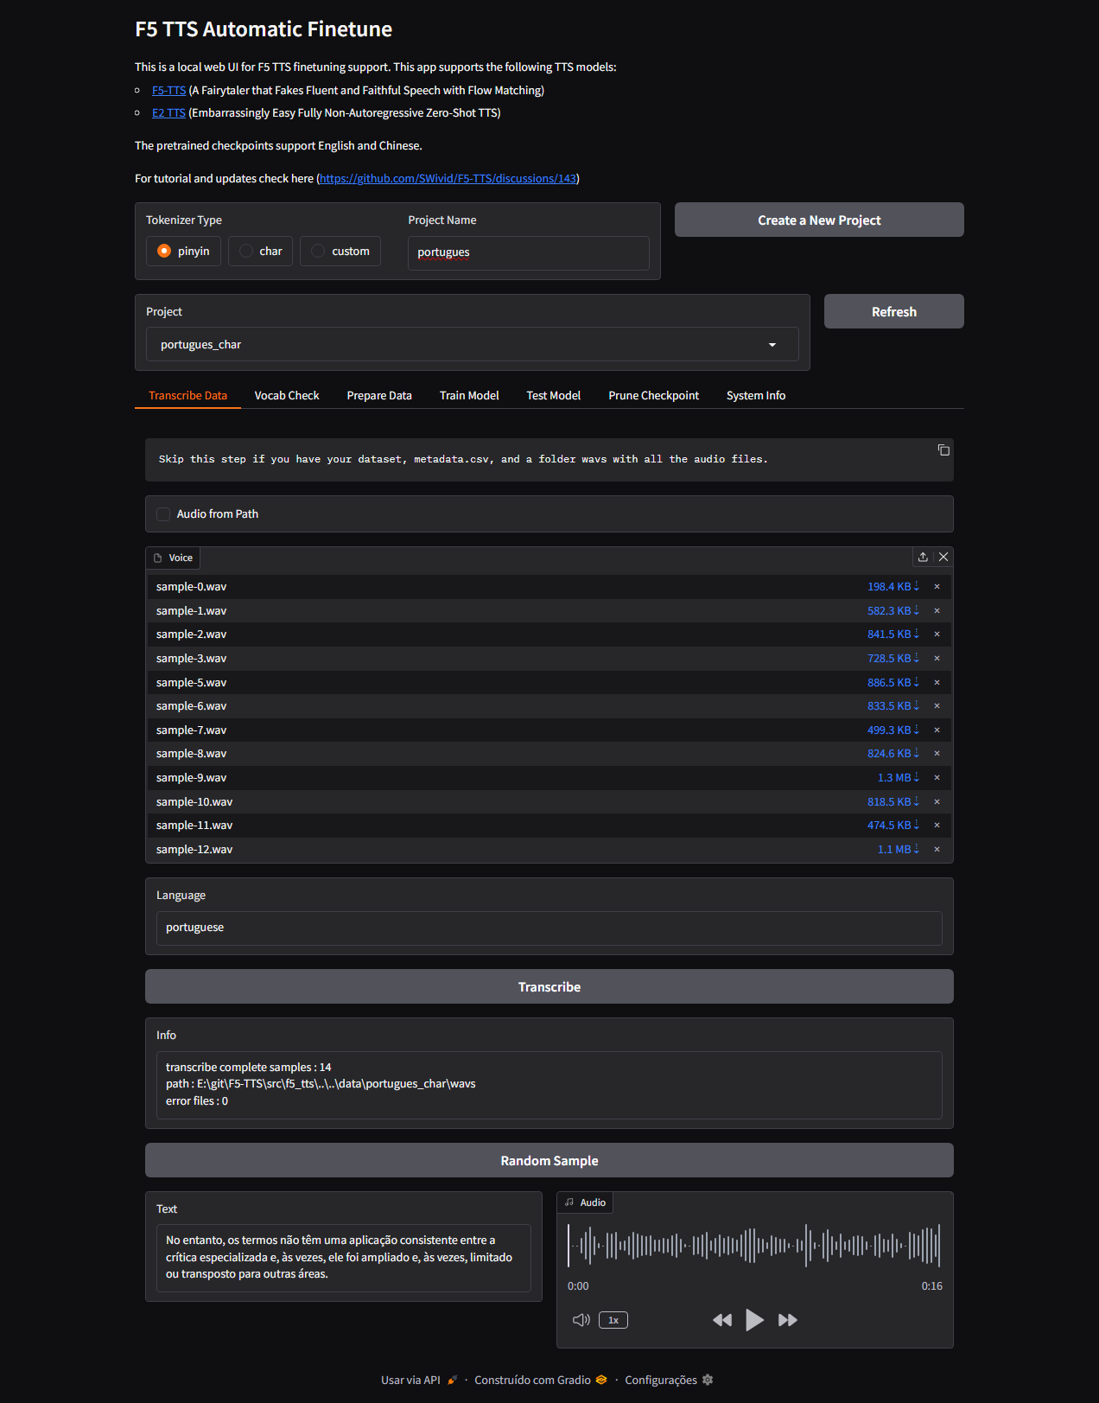Viewport: 1099px width, 1403px height.
Task: Download sample-7.wav via 499.3 KB link
Action: [893, 730]
